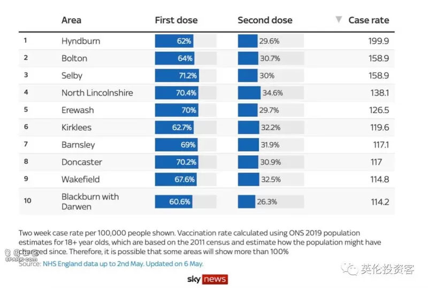This screenshot has height=288, width=428.
Task: Click the Sky News logo
Action: 208,279
